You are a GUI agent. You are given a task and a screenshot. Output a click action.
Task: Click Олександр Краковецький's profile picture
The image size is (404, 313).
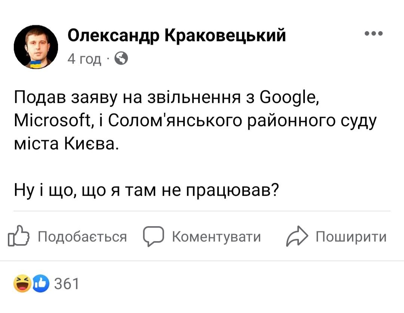[x=36, y=47]
